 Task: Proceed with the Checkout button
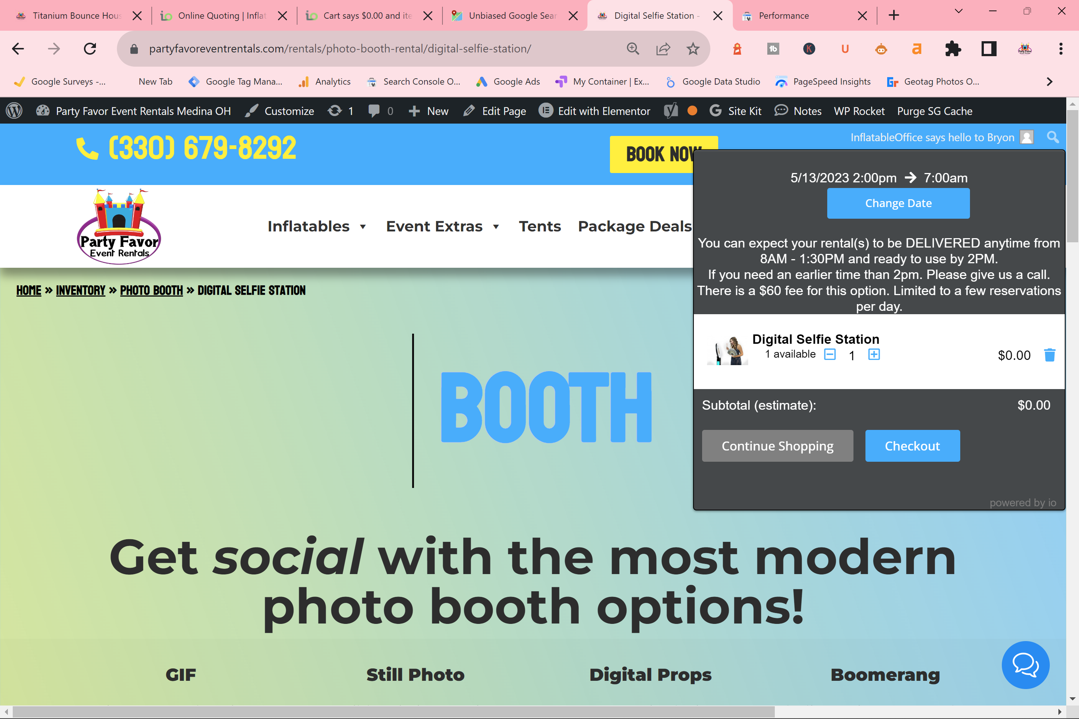pos(913,446)
